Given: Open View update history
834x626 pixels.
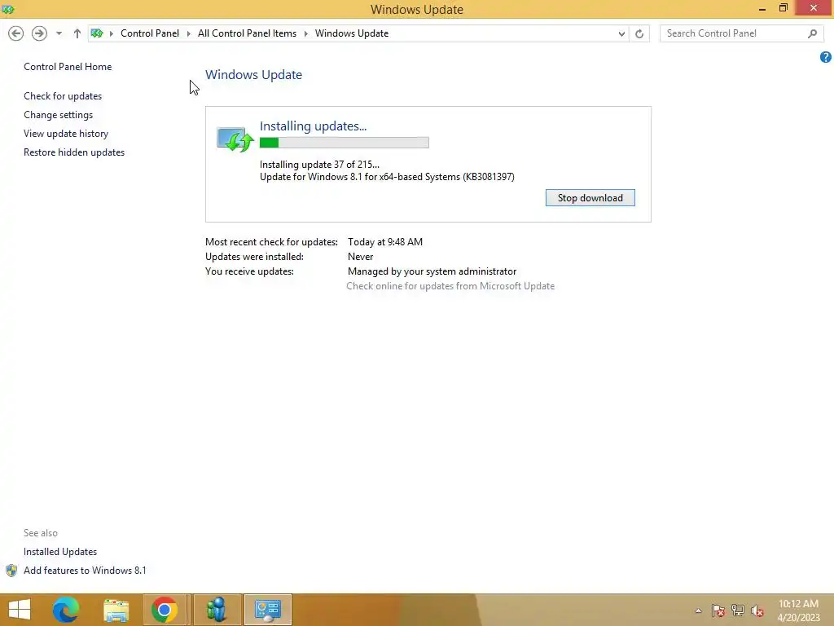Looking at the screenshot, I should 66,134.
